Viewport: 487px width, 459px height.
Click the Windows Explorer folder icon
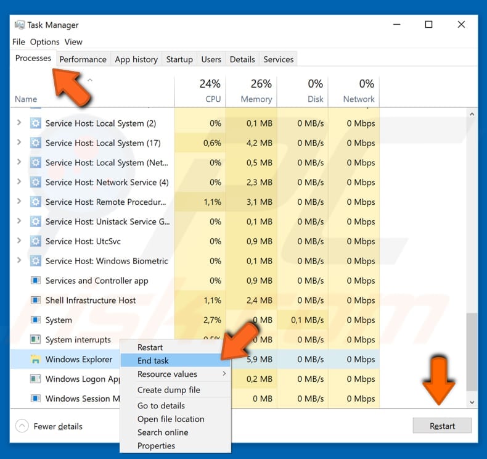coord(35,359)
